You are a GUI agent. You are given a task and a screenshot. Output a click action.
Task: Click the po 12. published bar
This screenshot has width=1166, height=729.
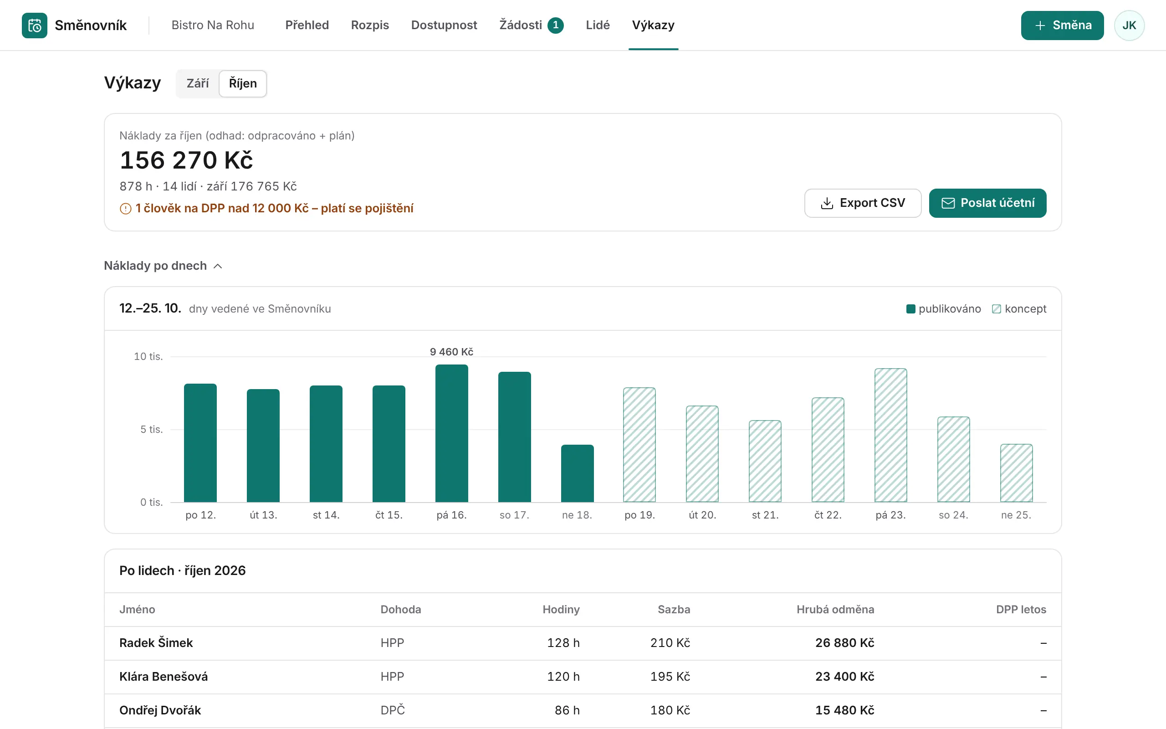point(200,442)
